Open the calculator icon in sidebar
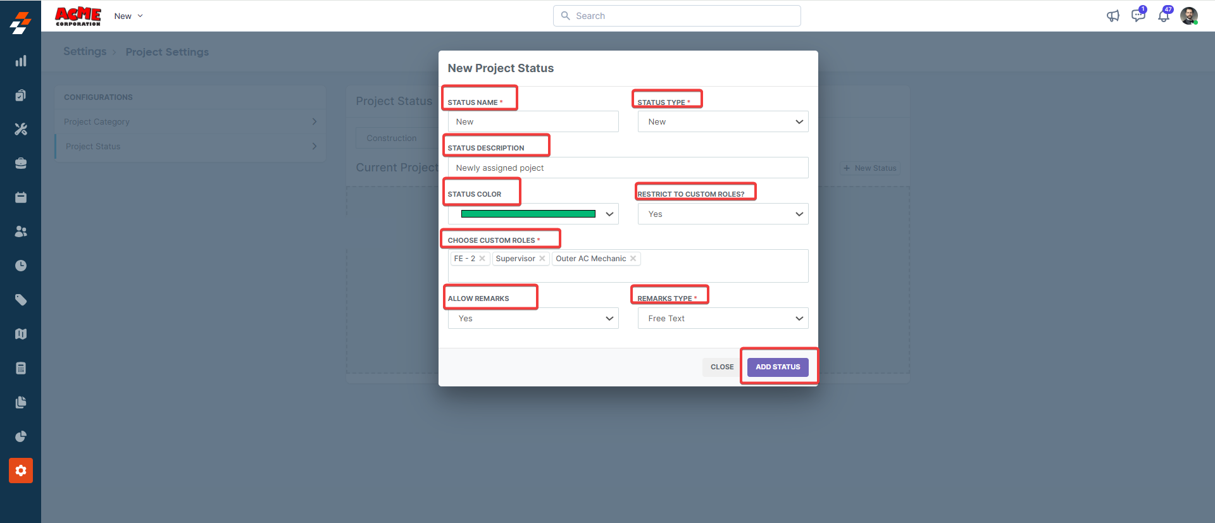The image size is (1215, 523). [21, 368]
